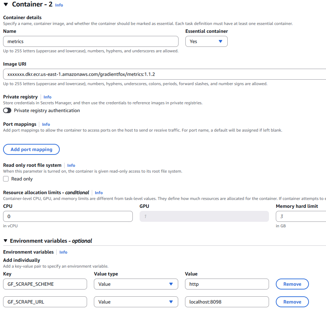Viewport: 326px width, 310px height.
Task: Open Info link beside Container - 2 heading
Action: 59,5
